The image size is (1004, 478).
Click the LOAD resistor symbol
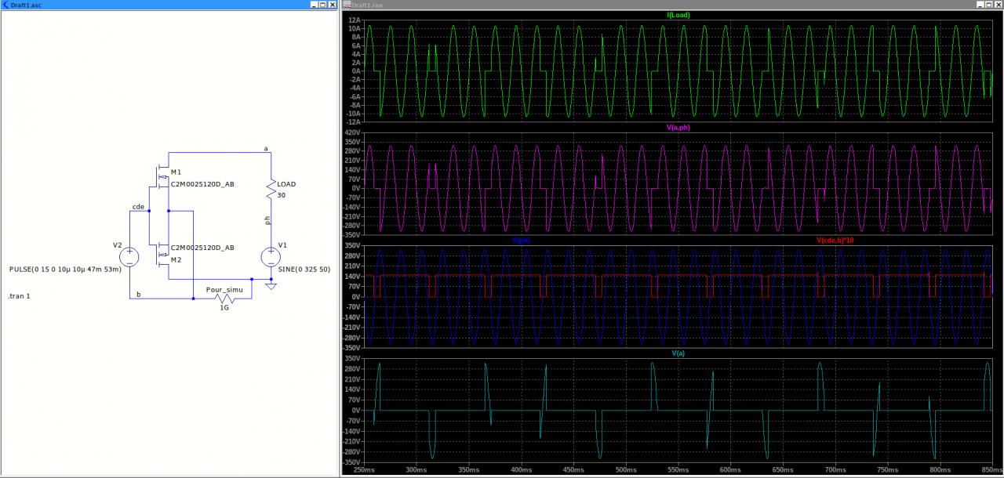[271, 189]
